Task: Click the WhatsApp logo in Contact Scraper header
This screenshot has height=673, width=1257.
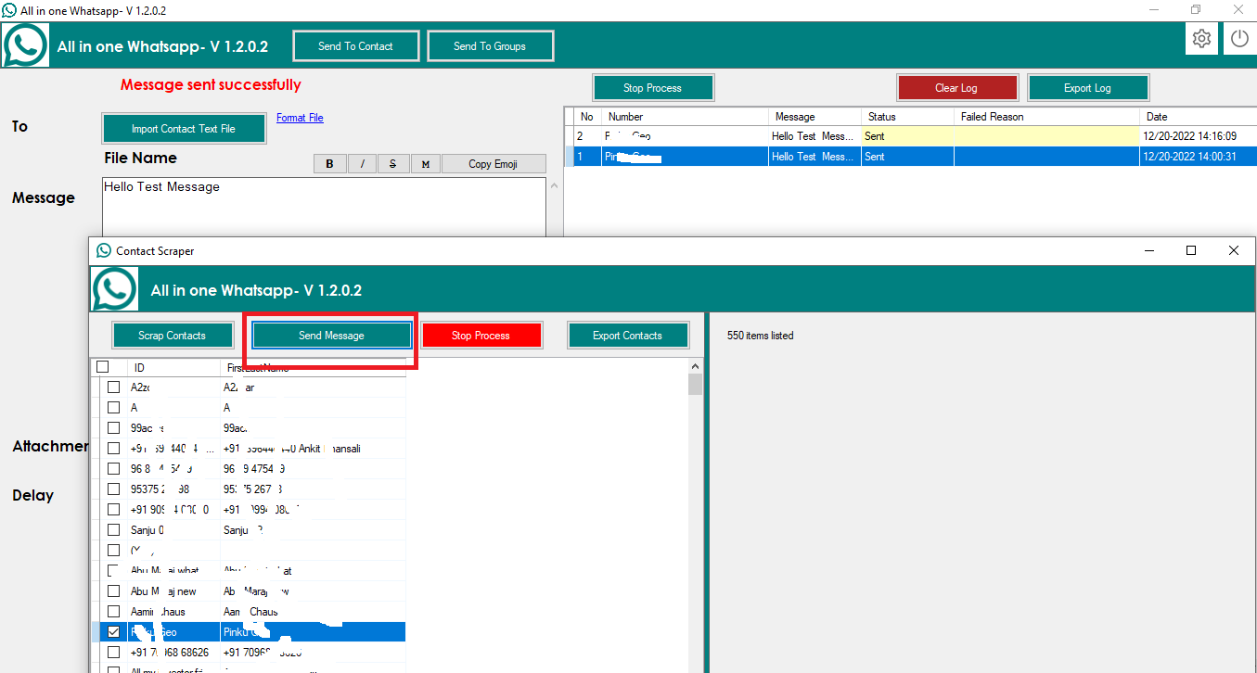Action: pos(115,289)
